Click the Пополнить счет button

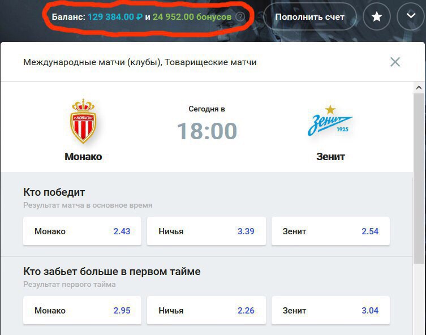pyautogui.click(x=309, y=17)
